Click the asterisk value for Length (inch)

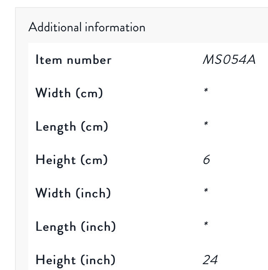click(206, 224)
